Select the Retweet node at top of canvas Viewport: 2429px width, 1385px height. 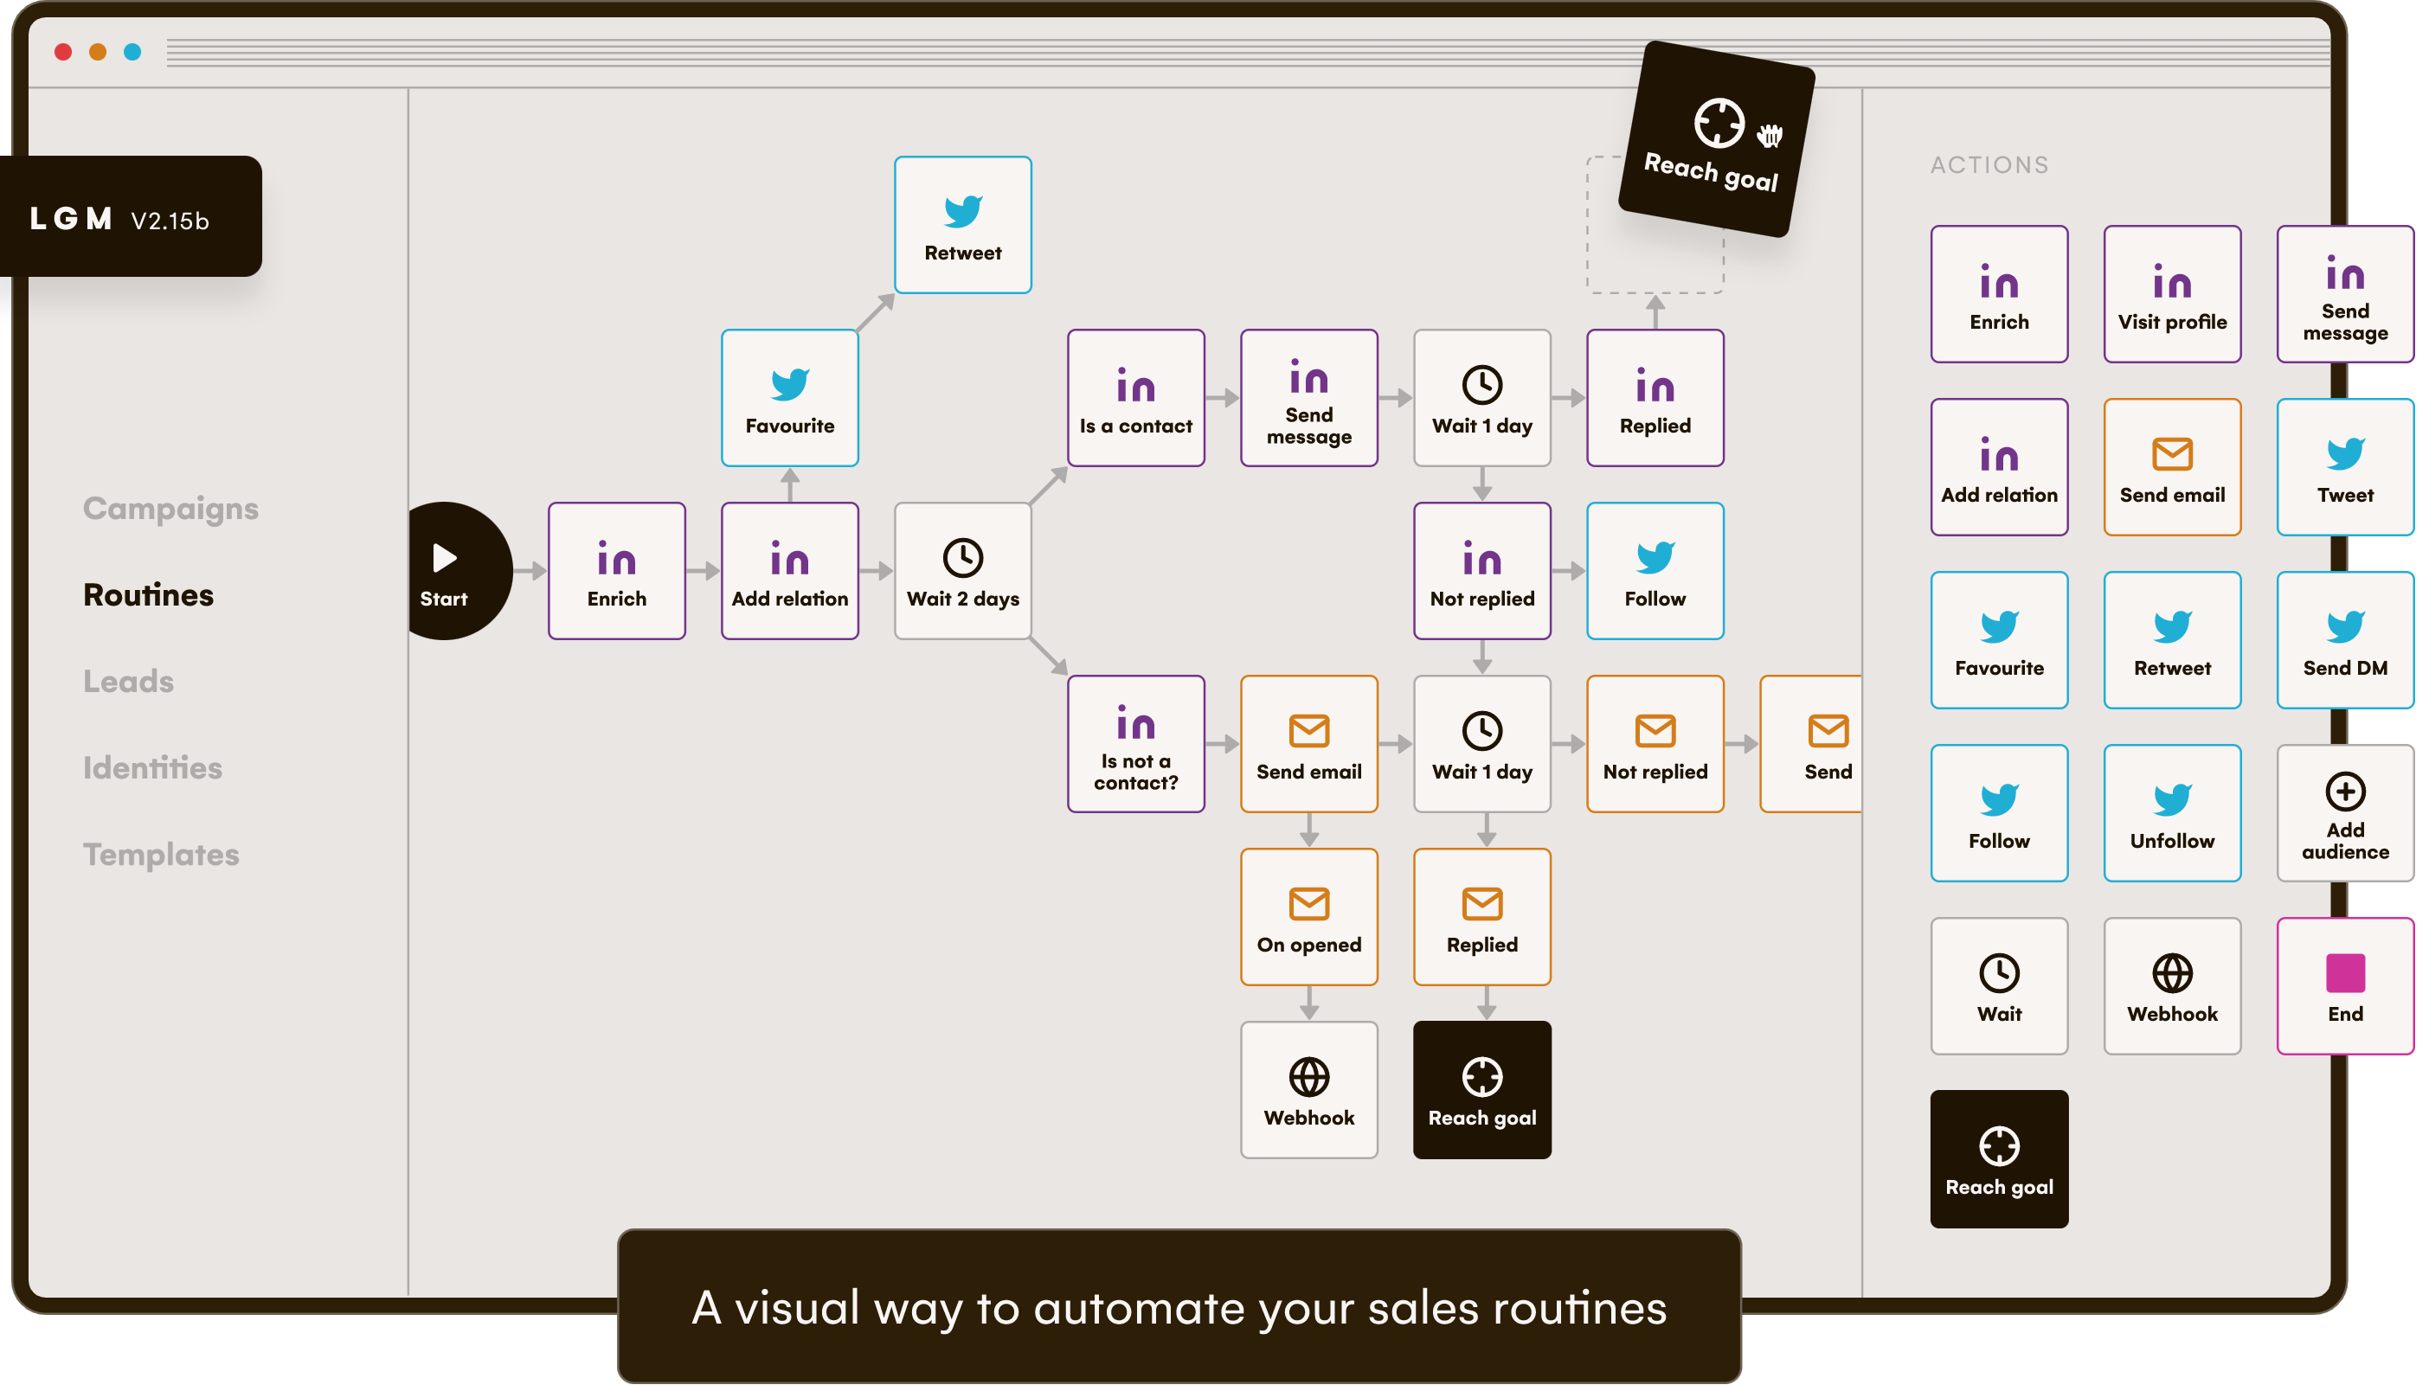(x=962, y=226)
